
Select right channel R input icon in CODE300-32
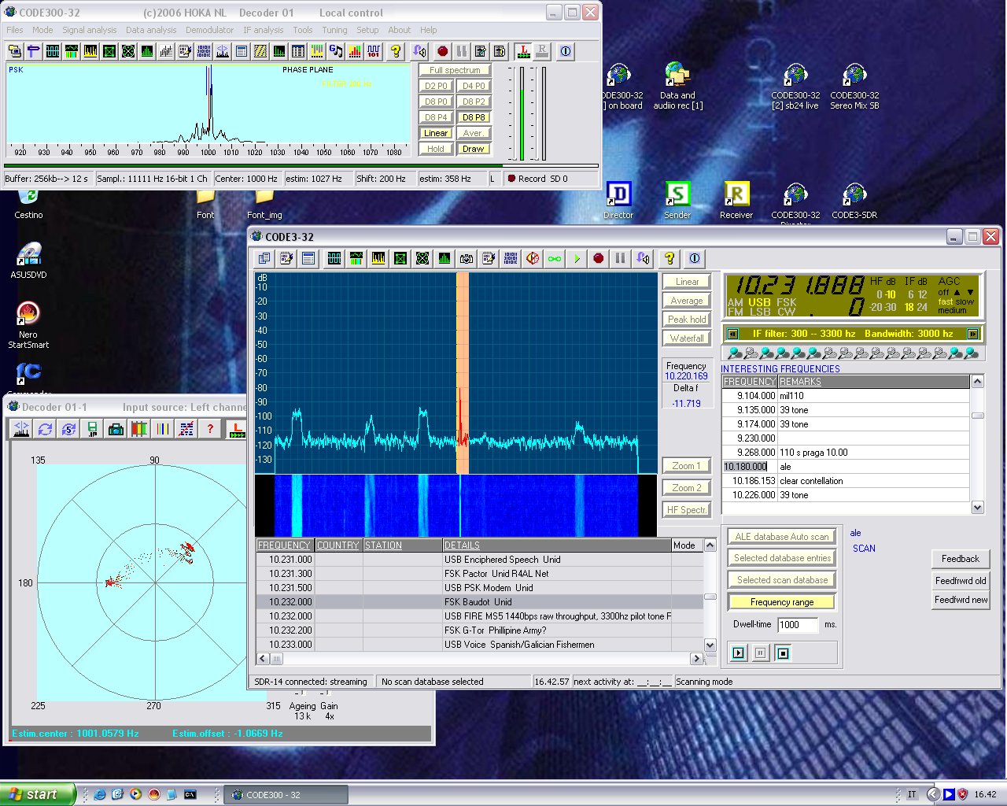pos(542,51)
